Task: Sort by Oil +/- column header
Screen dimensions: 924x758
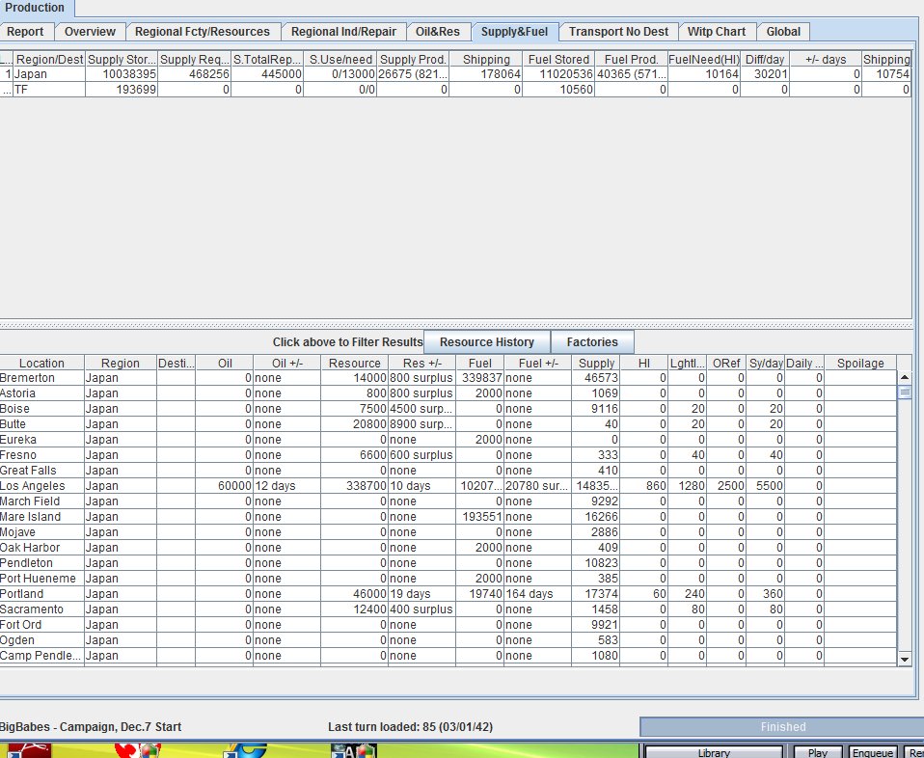Action: [287, 363]
